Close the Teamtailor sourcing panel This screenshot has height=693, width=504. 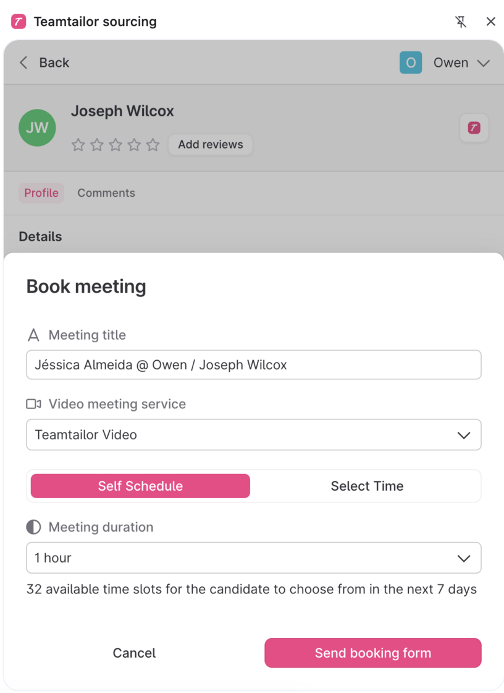coord(491,22)
